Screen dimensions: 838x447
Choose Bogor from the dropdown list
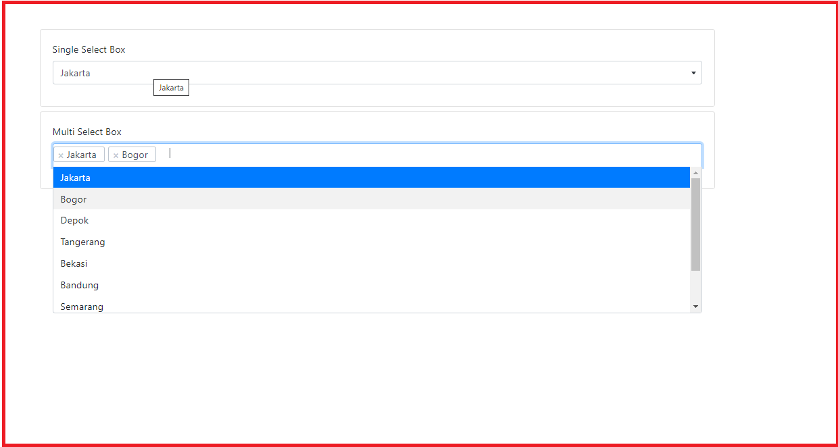(x=372, y=199)
